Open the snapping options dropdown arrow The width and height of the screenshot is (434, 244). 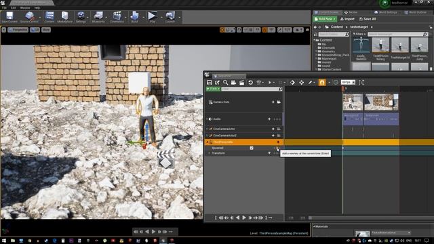(x=329, y=83)
